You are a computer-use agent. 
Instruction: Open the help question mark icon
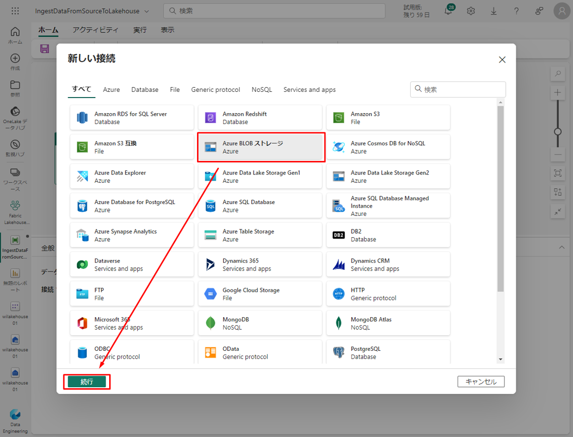[x=516, y=11]
